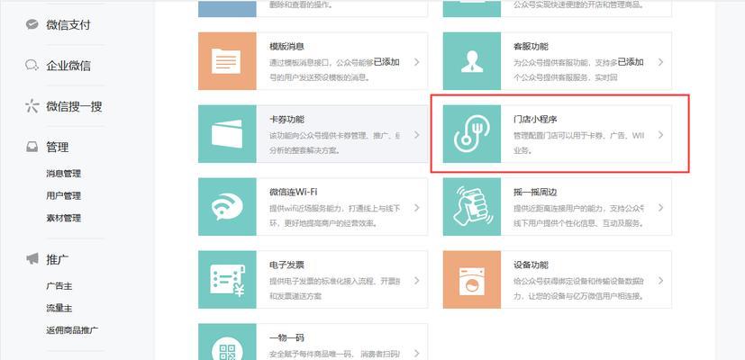The width and height of the screenshot is (745, 360).
Task: Click the 一物一码 card title
Action: [x=286, y=337]
